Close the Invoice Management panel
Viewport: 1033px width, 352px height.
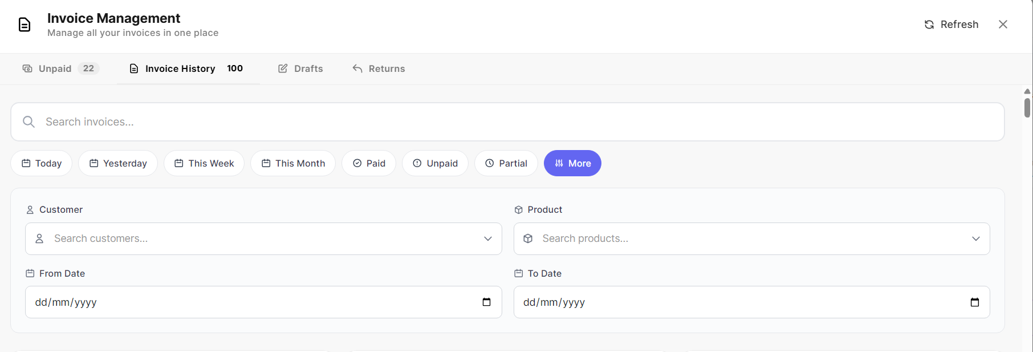1003,25
